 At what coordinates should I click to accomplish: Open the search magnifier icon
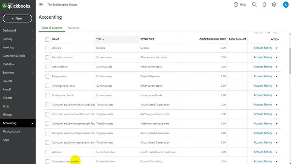point(254,5)
